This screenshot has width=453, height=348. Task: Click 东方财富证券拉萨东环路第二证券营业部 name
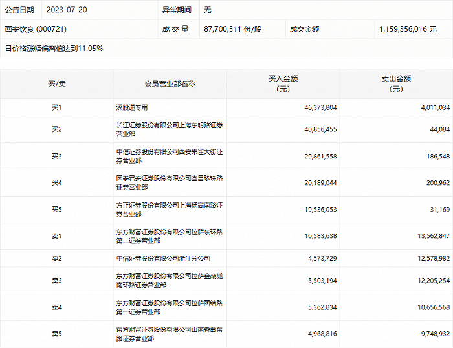(170, 236)
